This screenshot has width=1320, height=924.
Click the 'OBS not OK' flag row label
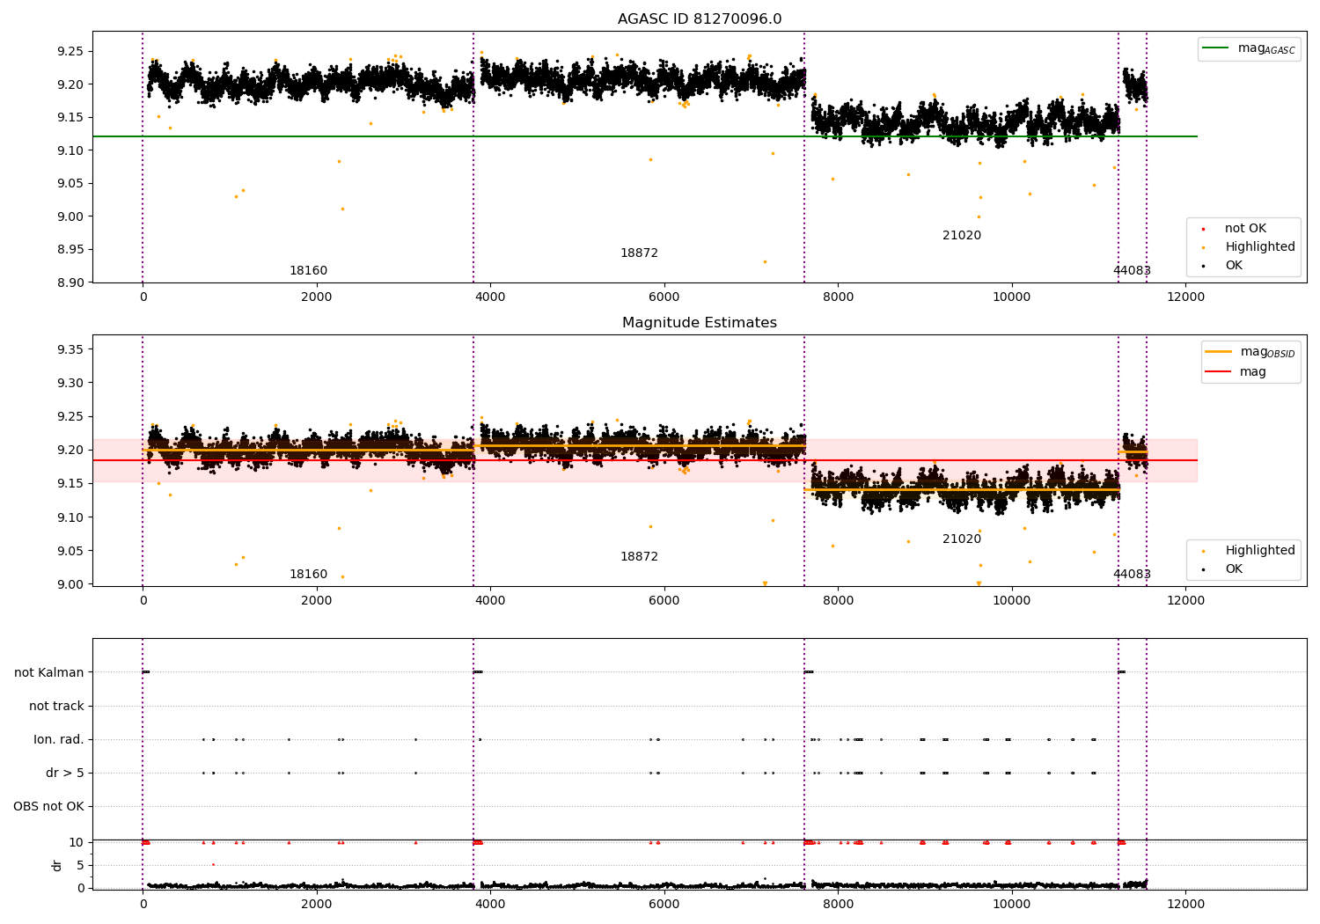click(x=48, y=807)
